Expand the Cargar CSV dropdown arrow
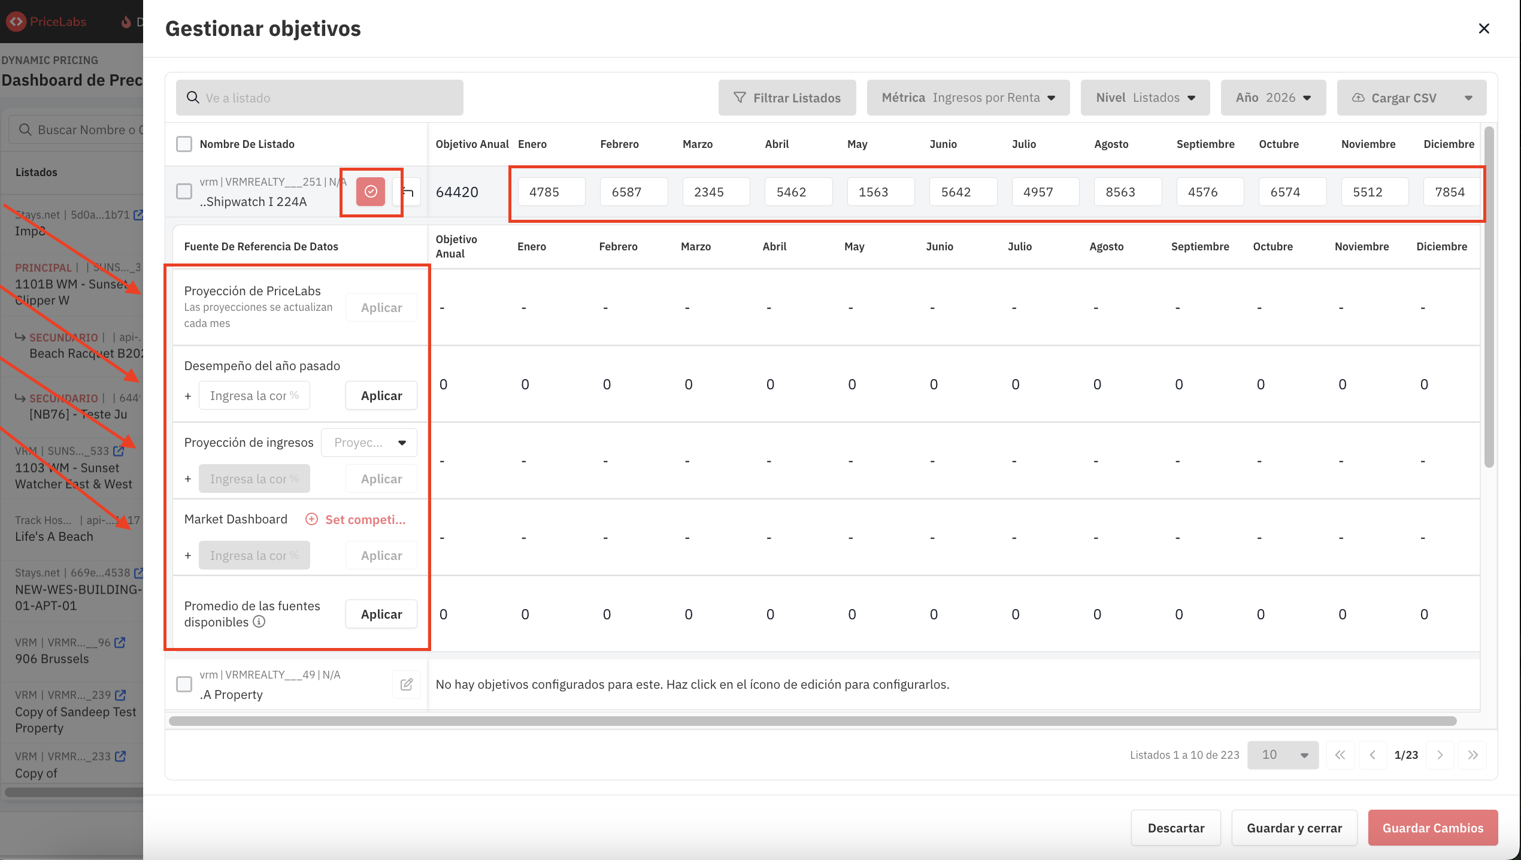This screenshot has height=860, width=1521. pyautogui.click(x=1468, y=98)
